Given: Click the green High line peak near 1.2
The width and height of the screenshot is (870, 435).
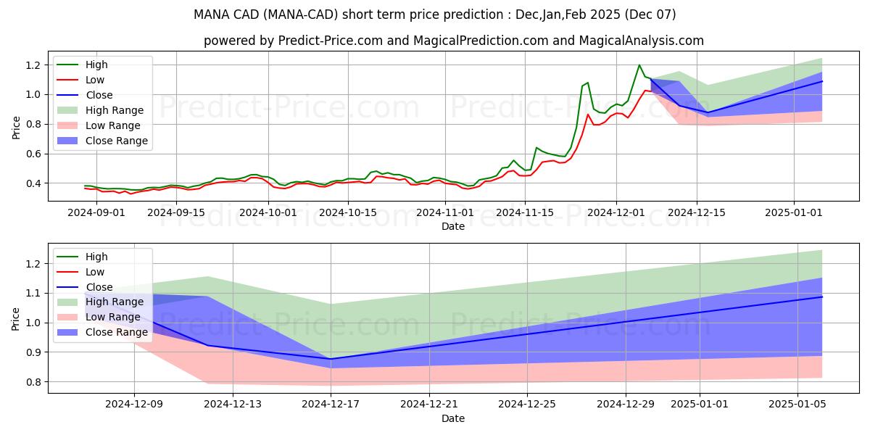Looking at the screenshot, I should click(639, 66).
